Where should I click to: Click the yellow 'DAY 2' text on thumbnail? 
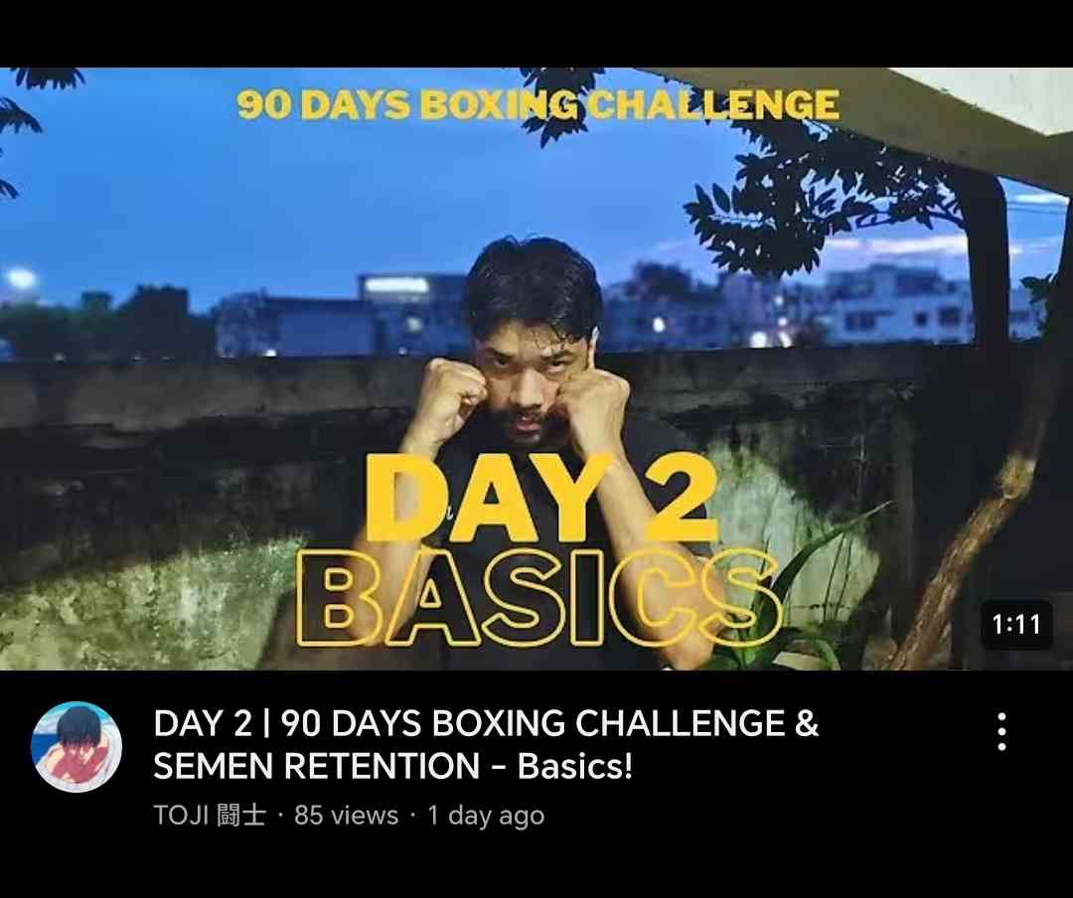pos(540,497)
